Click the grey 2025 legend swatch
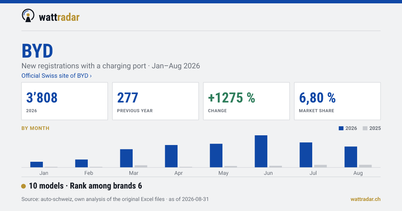Screen dimensions: 402x211 click(365, 128)
